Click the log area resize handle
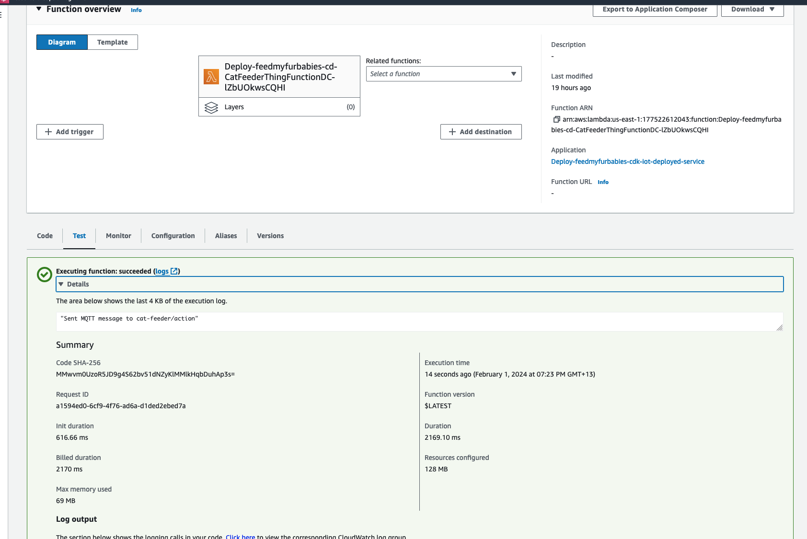The width and height of the screenshot is (807, 539). pos(780,328)
